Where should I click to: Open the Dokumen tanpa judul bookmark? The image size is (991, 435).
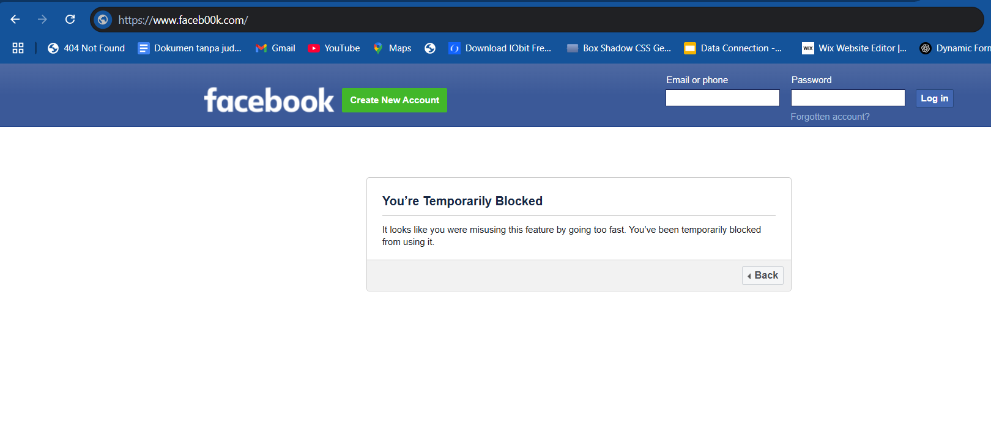[190, 48]
